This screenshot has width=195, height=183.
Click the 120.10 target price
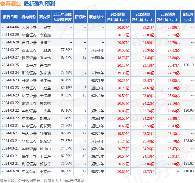[x=189, y=65]
